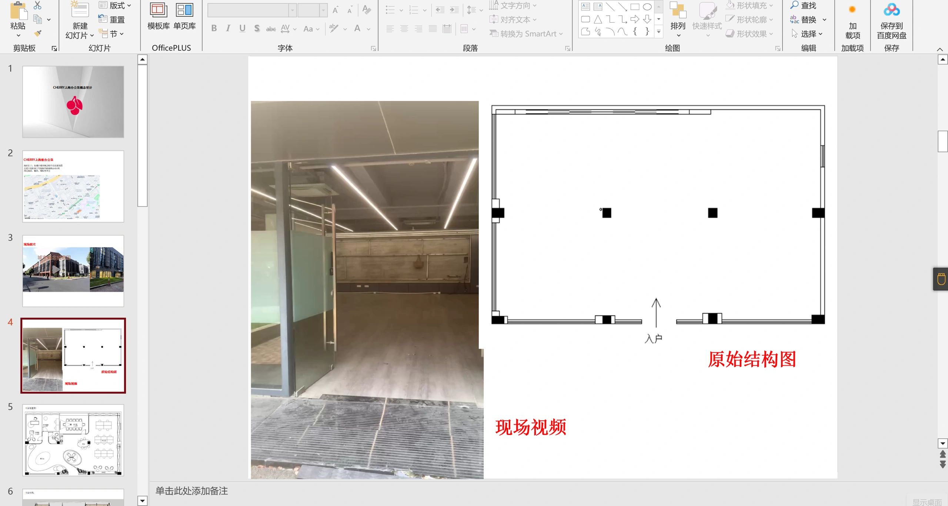Click the Format Painter brush icon
The image size is (948, 506).
[37, 33]
